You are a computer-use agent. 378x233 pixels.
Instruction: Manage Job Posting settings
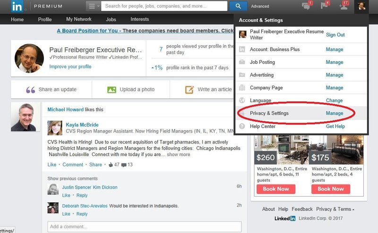335,62
